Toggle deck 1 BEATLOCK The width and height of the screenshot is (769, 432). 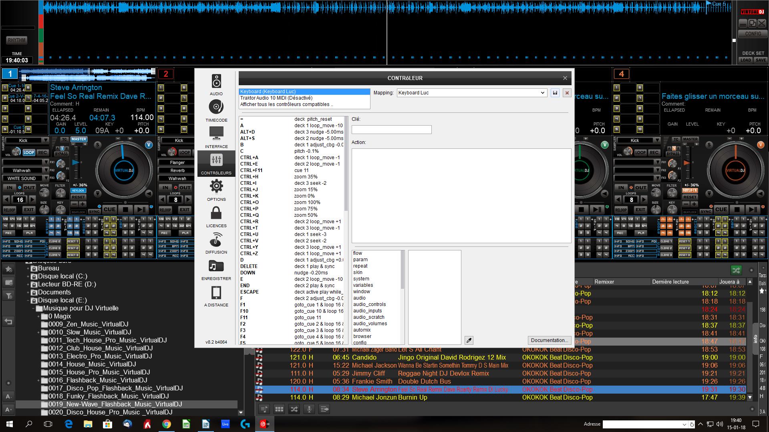point(79,212)
